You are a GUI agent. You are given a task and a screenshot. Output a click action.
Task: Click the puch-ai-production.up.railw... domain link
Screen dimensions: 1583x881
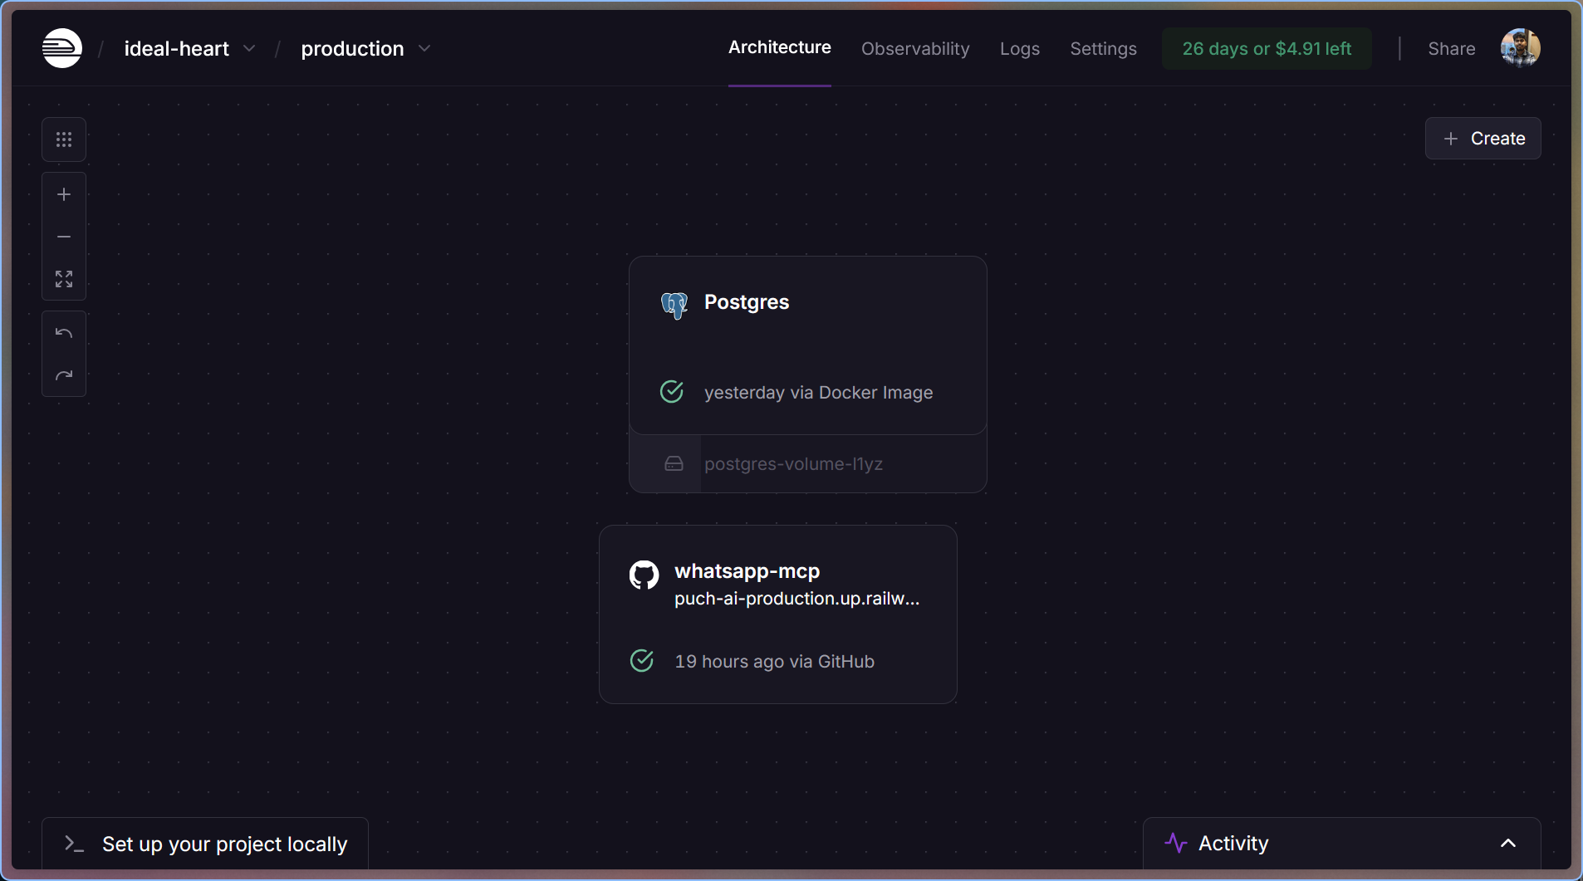click(x=796, y=599)
